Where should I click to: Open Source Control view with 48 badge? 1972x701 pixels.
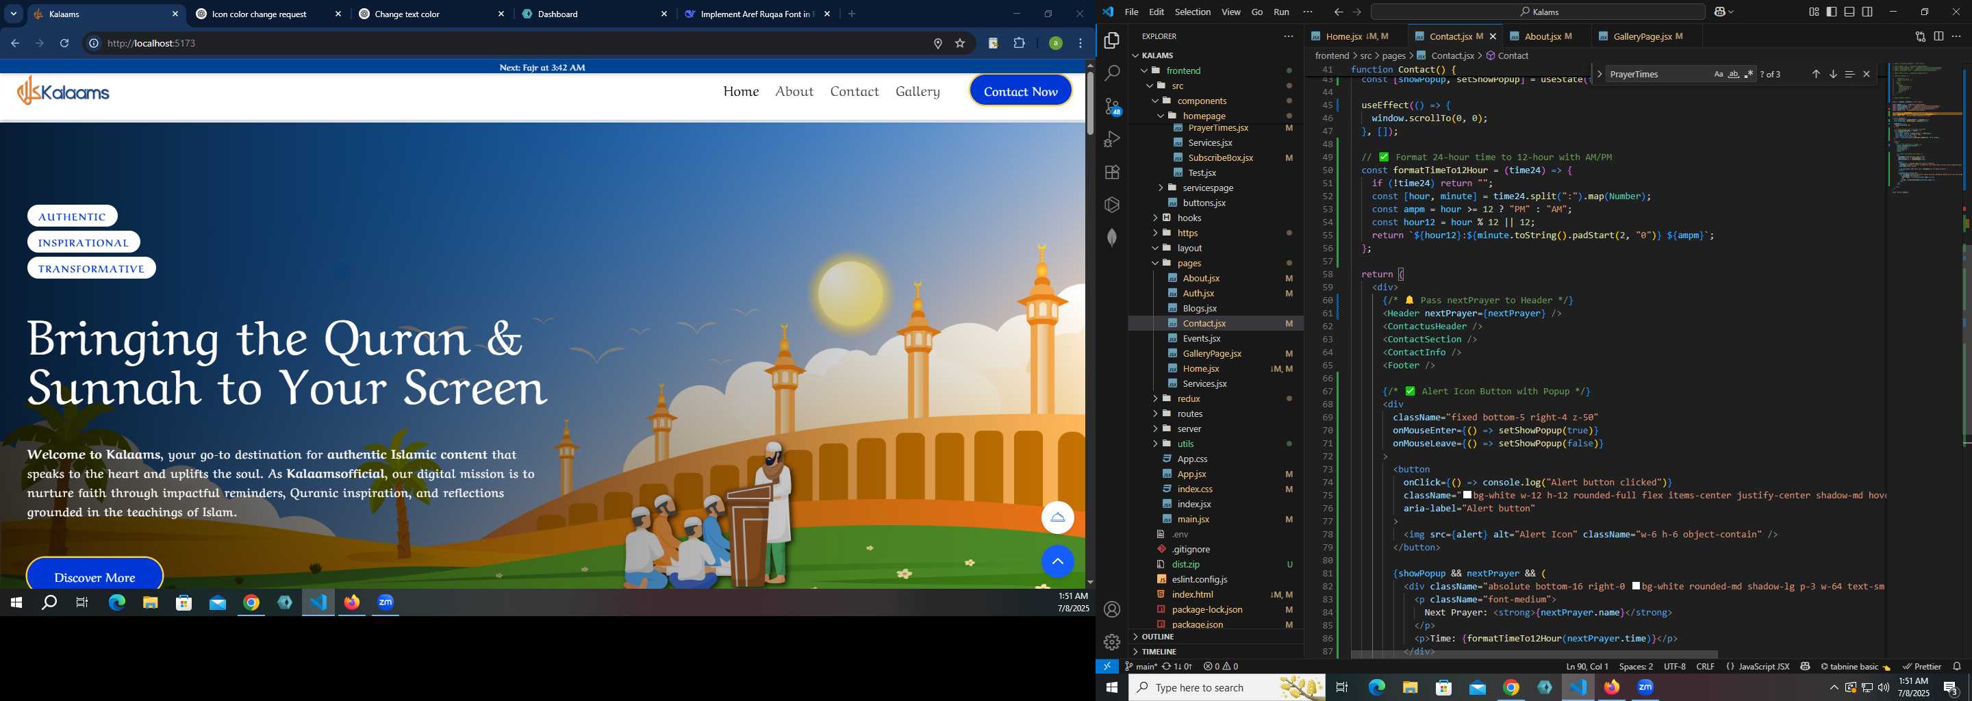pyautogui.click(x=1111, y=106)
